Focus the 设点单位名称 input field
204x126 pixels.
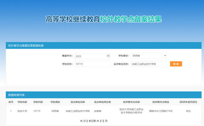click(x=149, y=64)
